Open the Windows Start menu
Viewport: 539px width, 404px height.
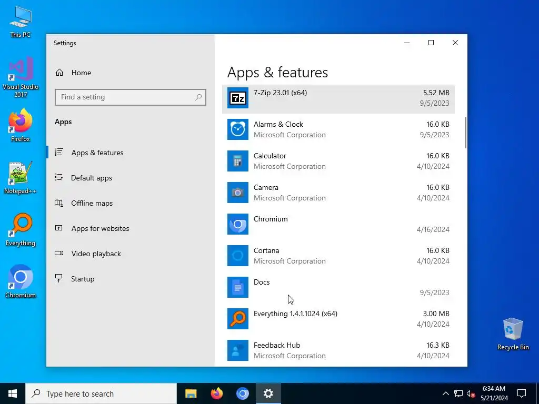coord(13,393)
